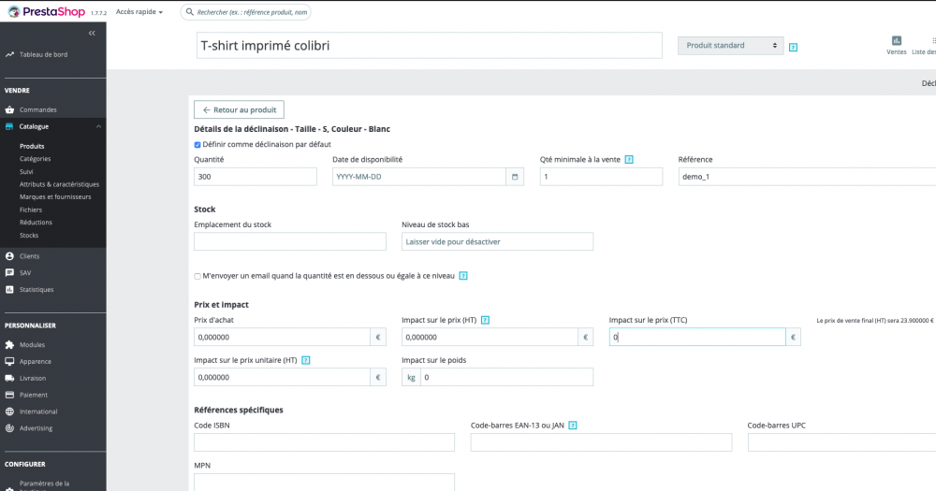Open Modules in the sidebar
The width and height of the screenshot is (936, 491).
(x=32, y=344)
